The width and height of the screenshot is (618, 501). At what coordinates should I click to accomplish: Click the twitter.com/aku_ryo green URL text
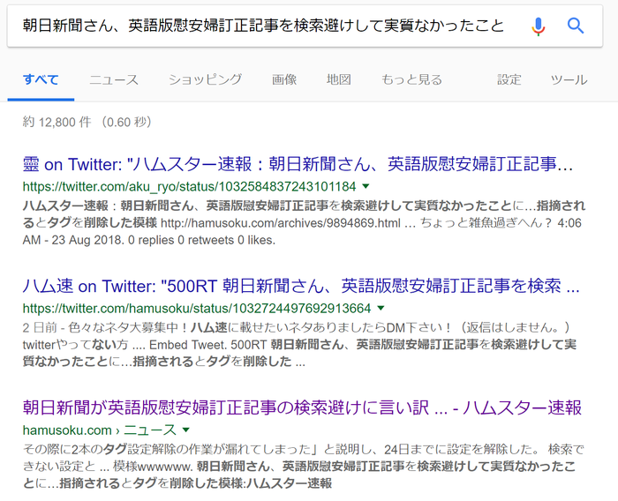(189, 186)
